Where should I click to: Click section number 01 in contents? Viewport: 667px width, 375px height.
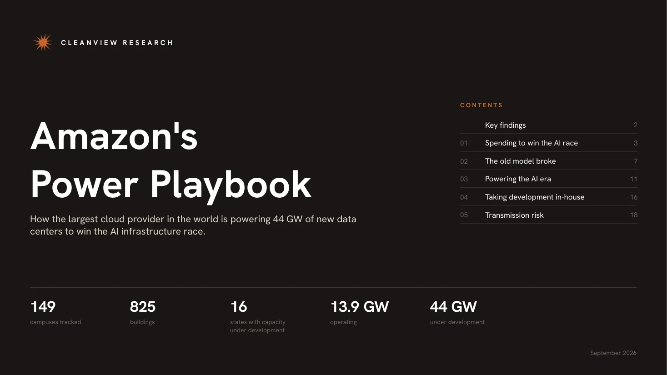464,143
